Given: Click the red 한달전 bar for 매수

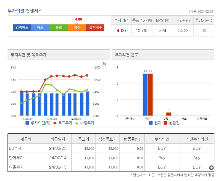Looking at the screenshot, I should click(150, 95).
